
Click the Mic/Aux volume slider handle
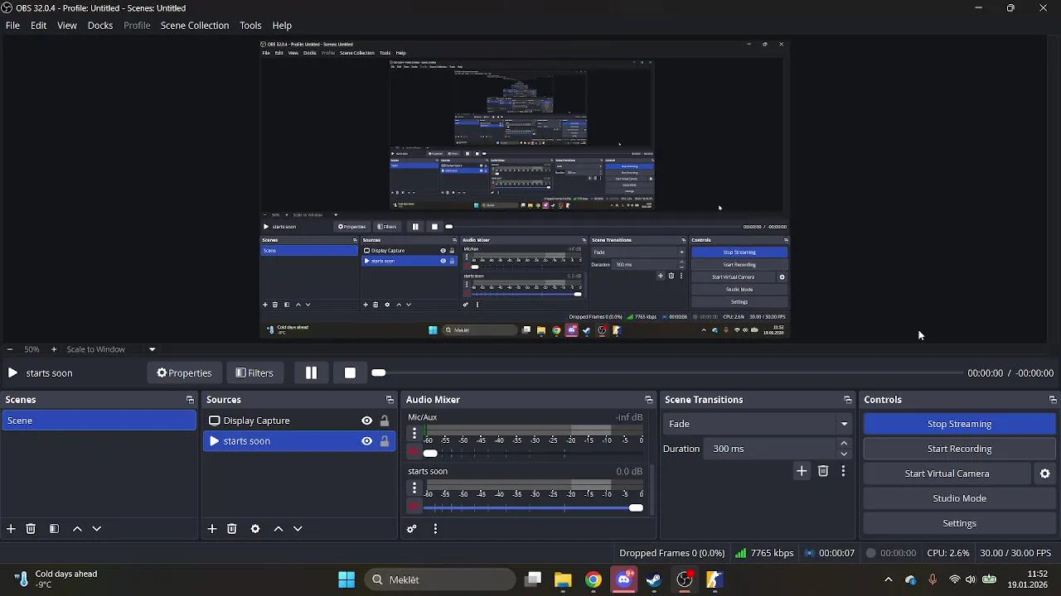(430, 453)
